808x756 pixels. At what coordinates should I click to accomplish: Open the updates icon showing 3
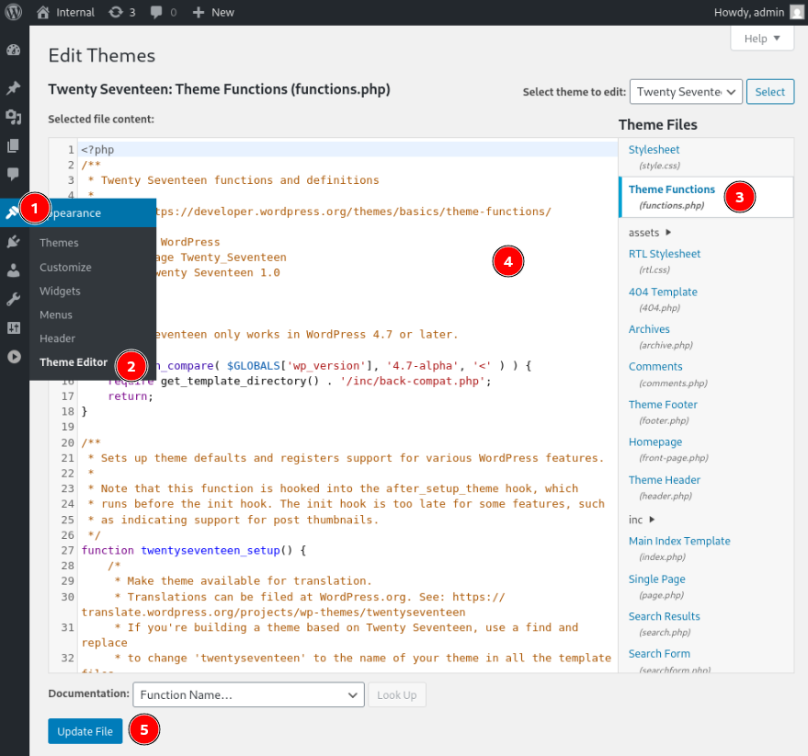(116, 12)
